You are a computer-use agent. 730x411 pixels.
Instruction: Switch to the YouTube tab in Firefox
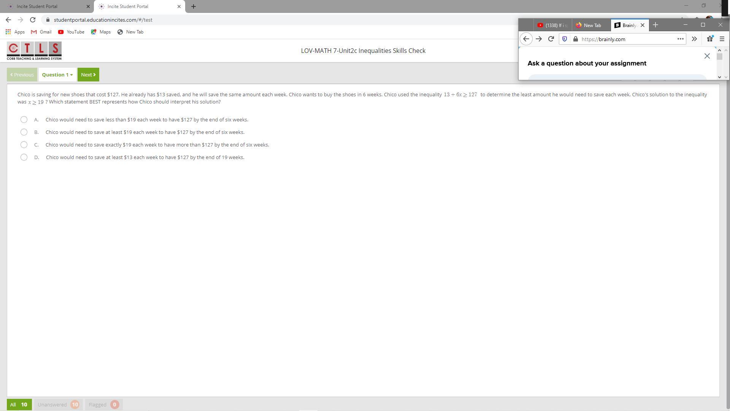552,25
